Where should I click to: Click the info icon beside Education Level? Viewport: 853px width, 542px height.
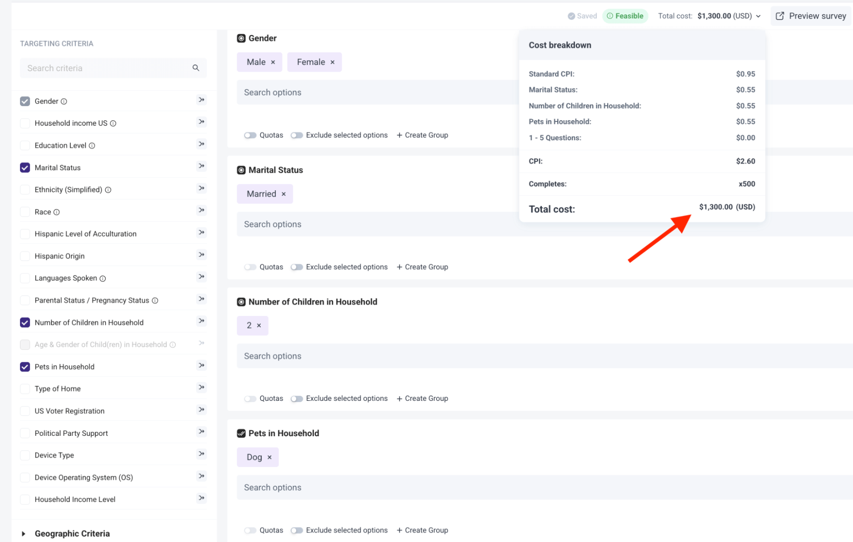point(92,146)
